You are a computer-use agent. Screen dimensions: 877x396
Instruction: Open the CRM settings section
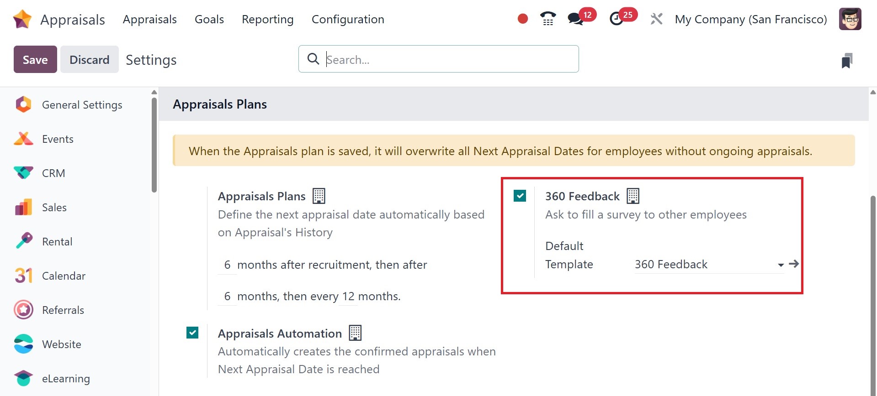[53, 173]
